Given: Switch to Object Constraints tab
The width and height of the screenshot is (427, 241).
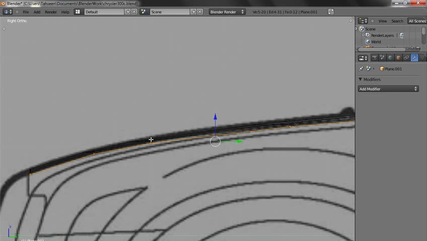Looking at the screenshot, I should point(406,58).
